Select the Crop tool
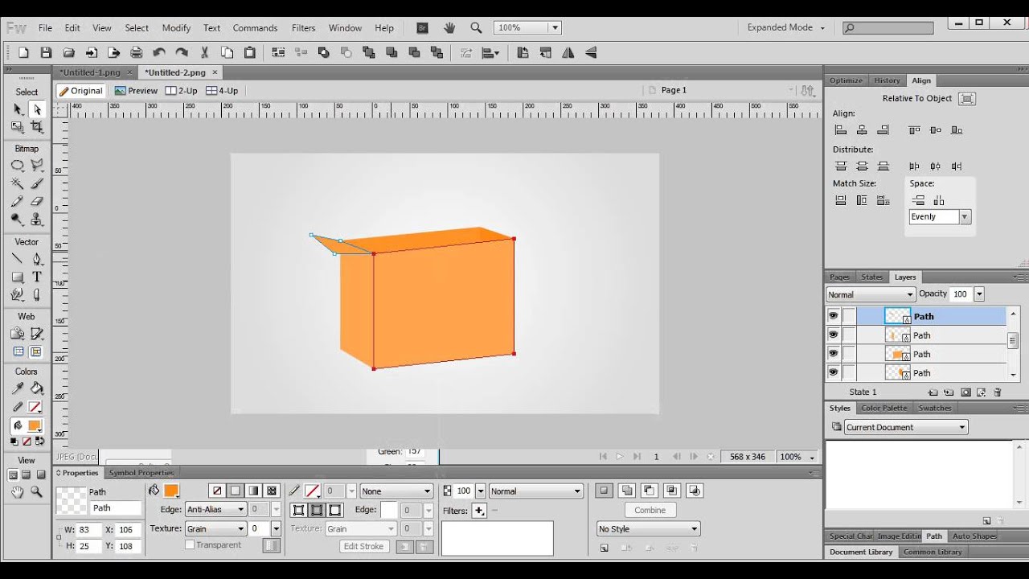Viewport: 1029px width, 579px height. pos(37,127)
